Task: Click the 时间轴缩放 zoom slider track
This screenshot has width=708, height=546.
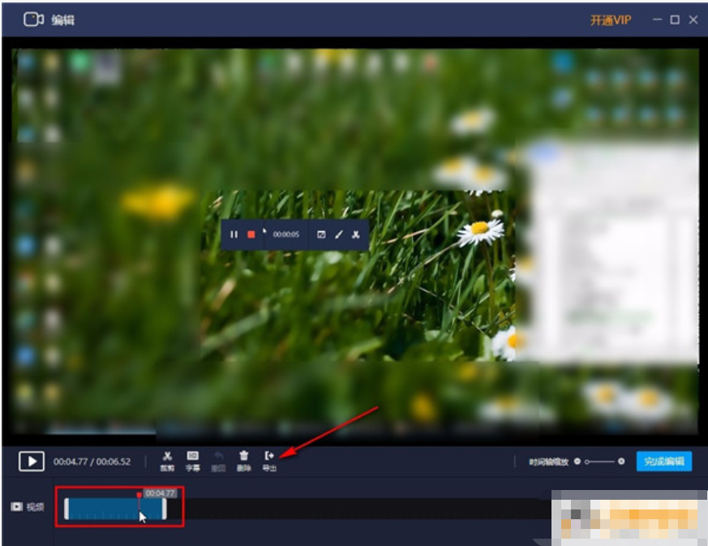Action: click(x=599, y=462)
